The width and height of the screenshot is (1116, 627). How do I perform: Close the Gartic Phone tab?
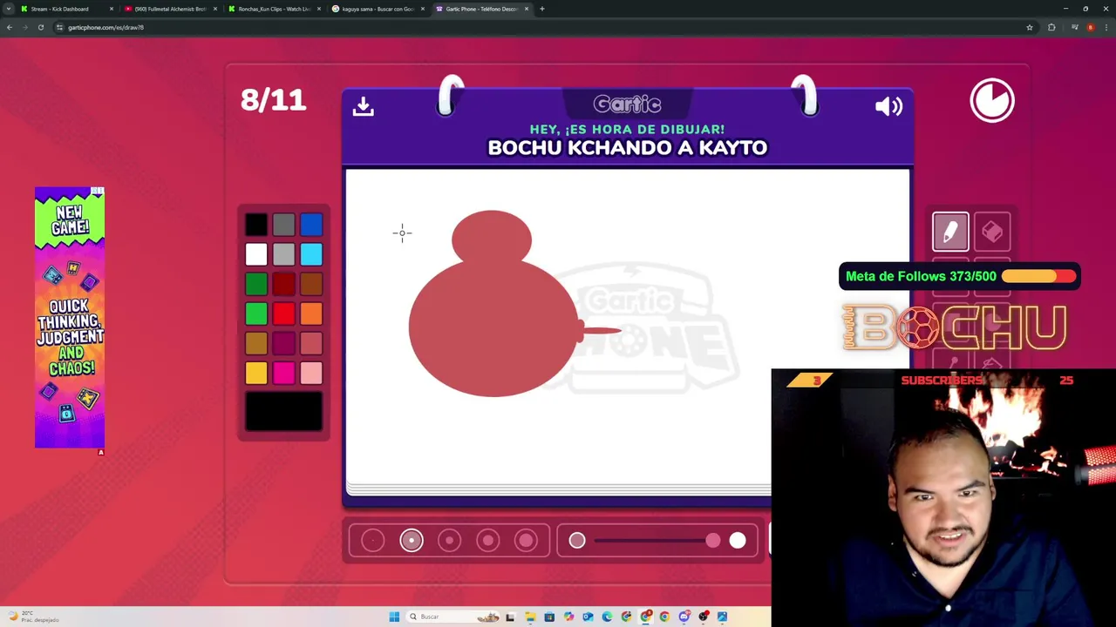(x=527, y=9)
